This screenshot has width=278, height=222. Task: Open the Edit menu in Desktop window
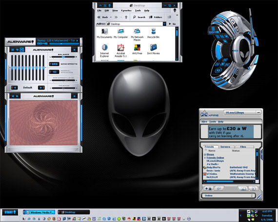pos(106,10)
